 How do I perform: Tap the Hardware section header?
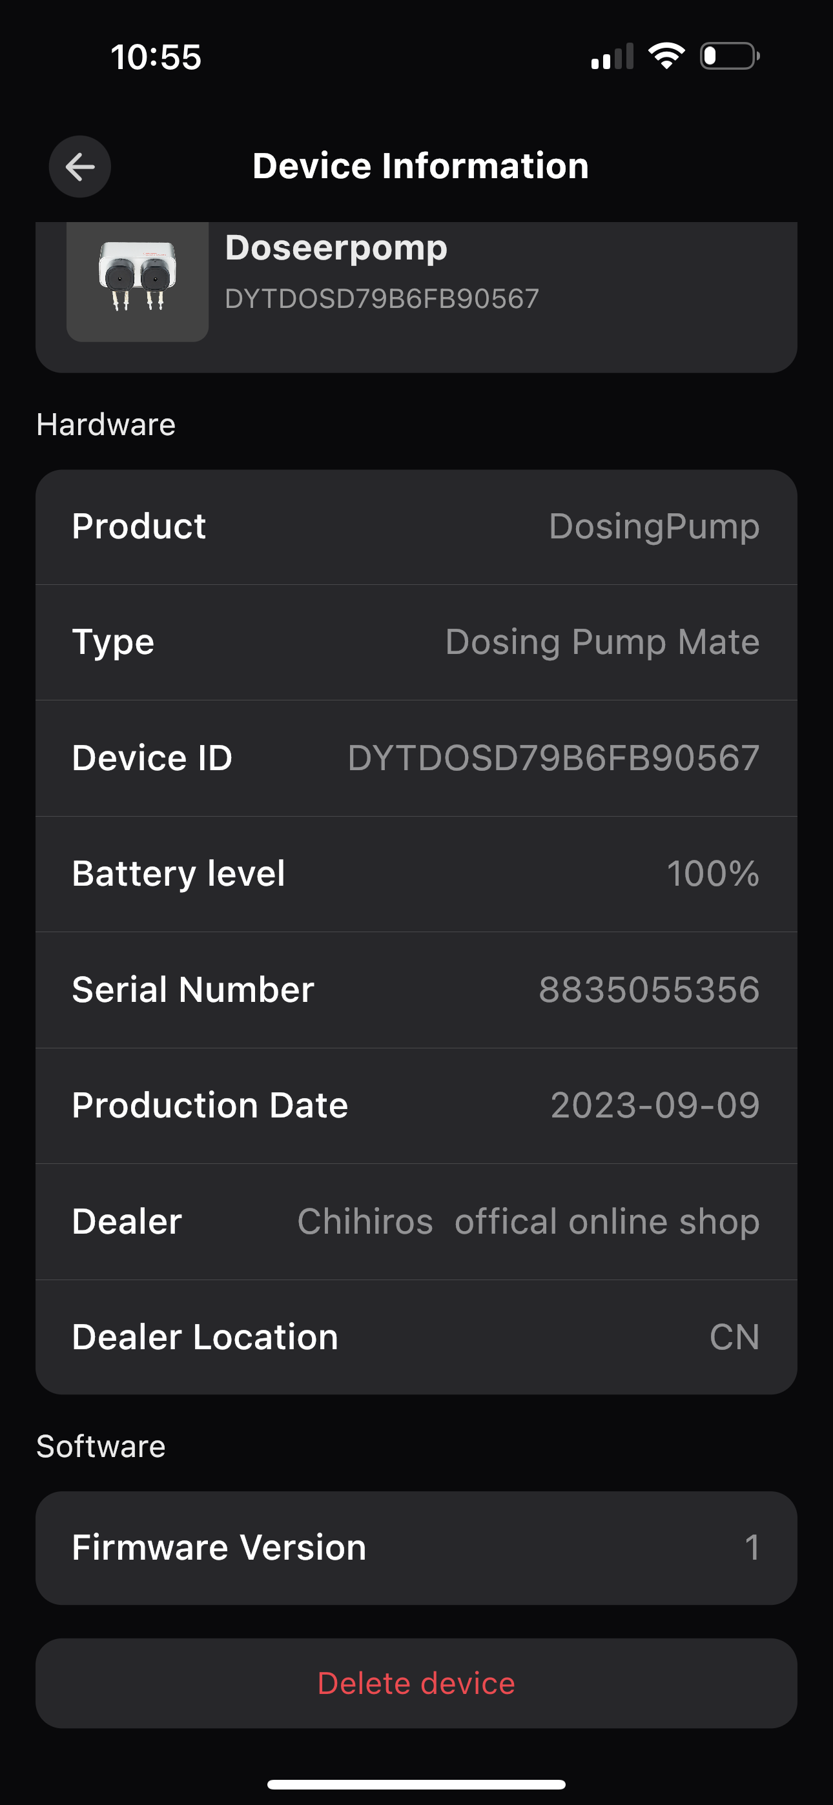click(106, 425)
